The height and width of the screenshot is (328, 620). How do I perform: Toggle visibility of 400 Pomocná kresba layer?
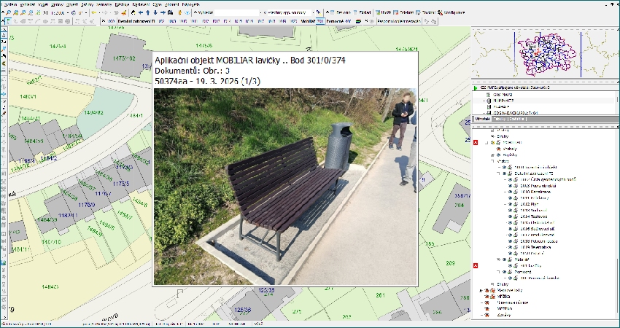510,278
